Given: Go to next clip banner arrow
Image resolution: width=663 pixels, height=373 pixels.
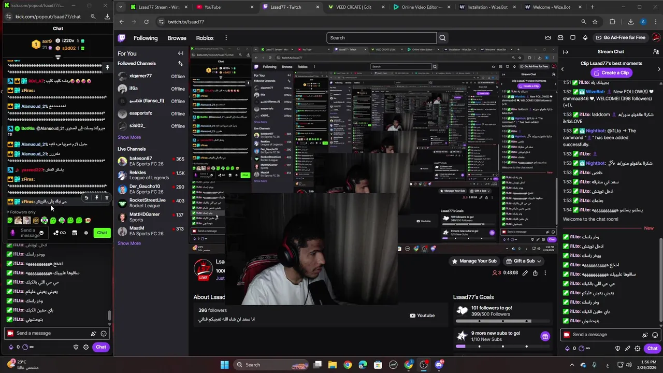Looking at the screenshot, I should (659, 69).
